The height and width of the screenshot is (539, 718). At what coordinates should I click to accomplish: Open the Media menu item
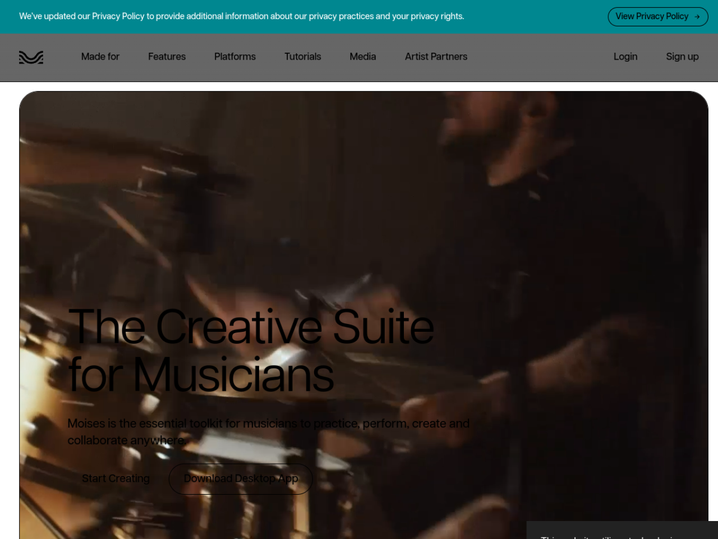pyautogui.click(x=363, y=57)
